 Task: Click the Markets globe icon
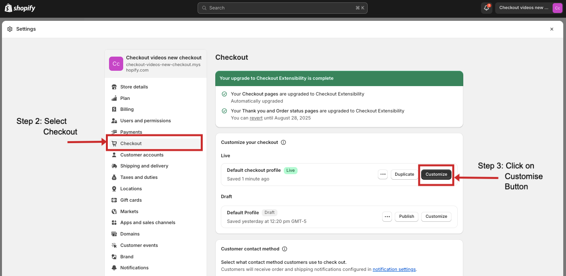(x=114, y=212)
